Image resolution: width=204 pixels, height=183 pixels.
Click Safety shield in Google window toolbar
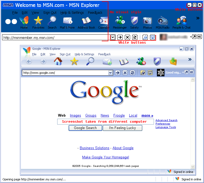tap(157, 61)
